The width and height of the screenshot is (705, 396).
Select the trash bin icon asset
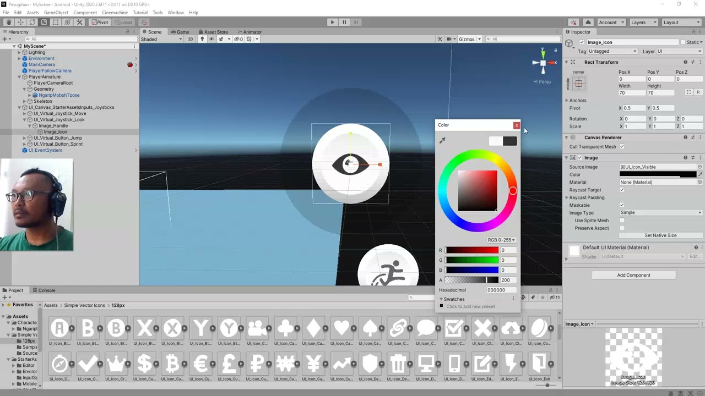pos(398,364)
